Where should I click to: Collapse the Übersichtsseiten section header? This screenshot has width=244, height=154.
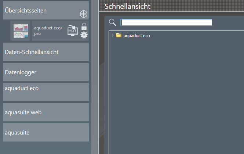pyautogui.click(x=40, y=11)
